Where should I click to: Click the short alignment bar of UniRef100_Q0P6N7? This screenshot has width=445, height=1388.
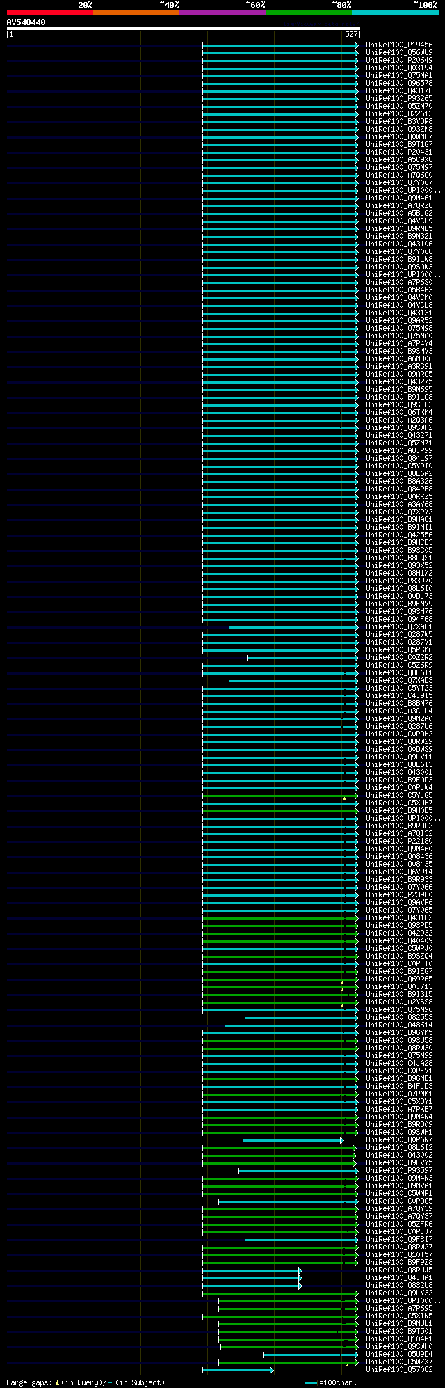point(293,1139)
